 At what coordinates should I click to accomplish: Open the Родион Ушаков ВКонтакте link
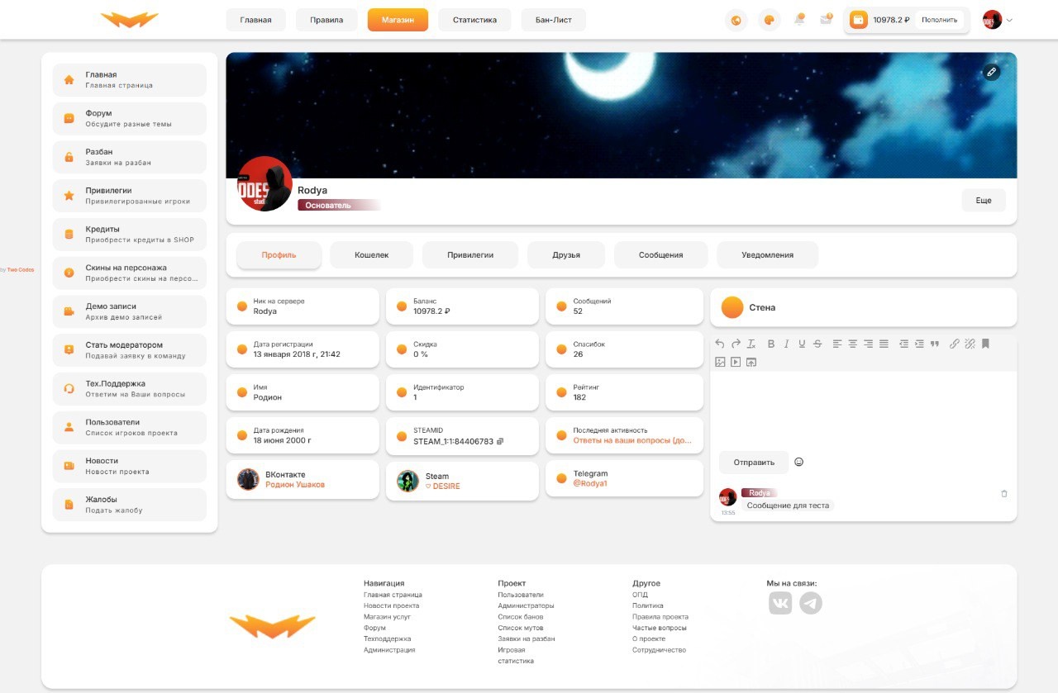point(295,485)
